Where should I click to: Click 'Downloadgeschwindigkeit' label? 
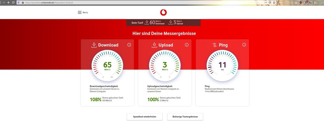[104, 86]
